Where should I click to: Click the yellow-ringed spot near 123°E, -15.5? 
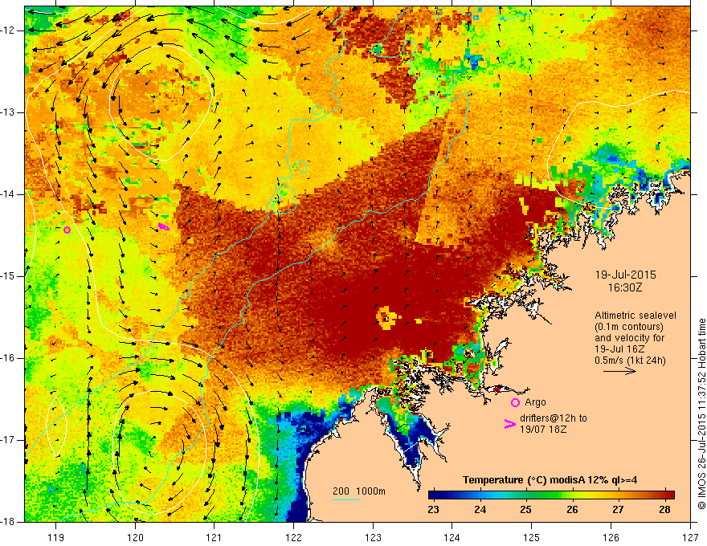(386, 318)
